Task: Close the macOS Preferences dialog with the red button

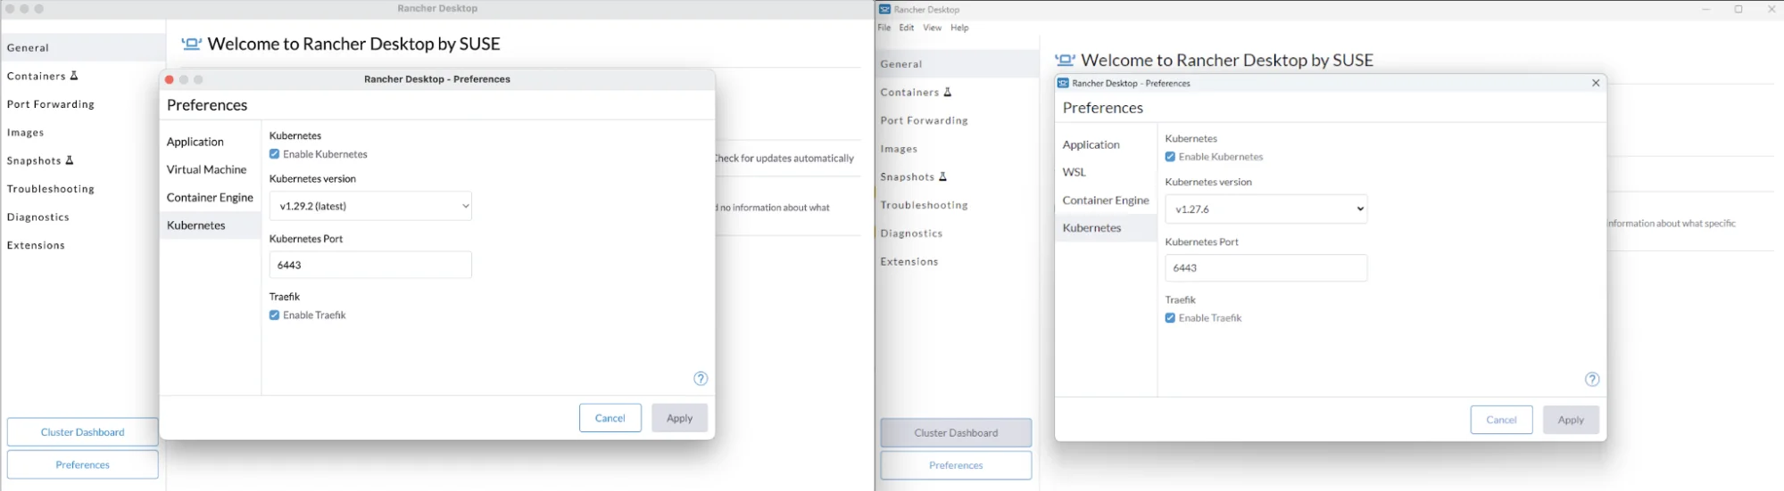Action: (x=170, y=79)
